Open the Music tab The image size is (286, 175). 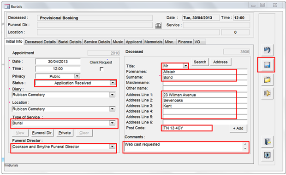point(118,42)
